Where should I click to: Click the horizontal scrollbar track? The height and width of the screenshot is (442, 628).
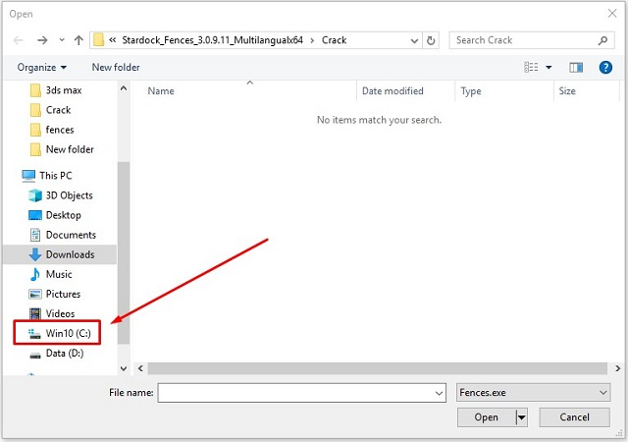click(x=377, y=368)
